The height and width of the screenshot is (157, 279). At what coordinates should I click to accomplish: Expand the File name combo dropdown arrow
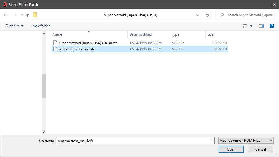(x=212, y=141)
